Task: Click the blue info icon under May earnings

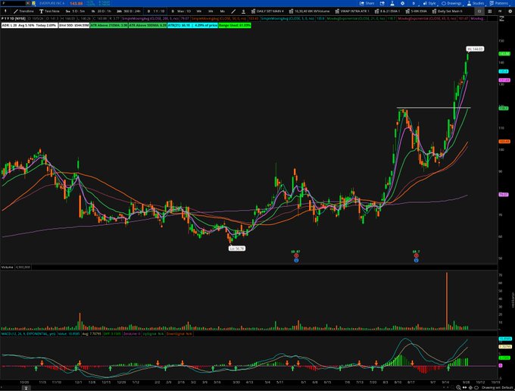Action: tap(296, 260)
